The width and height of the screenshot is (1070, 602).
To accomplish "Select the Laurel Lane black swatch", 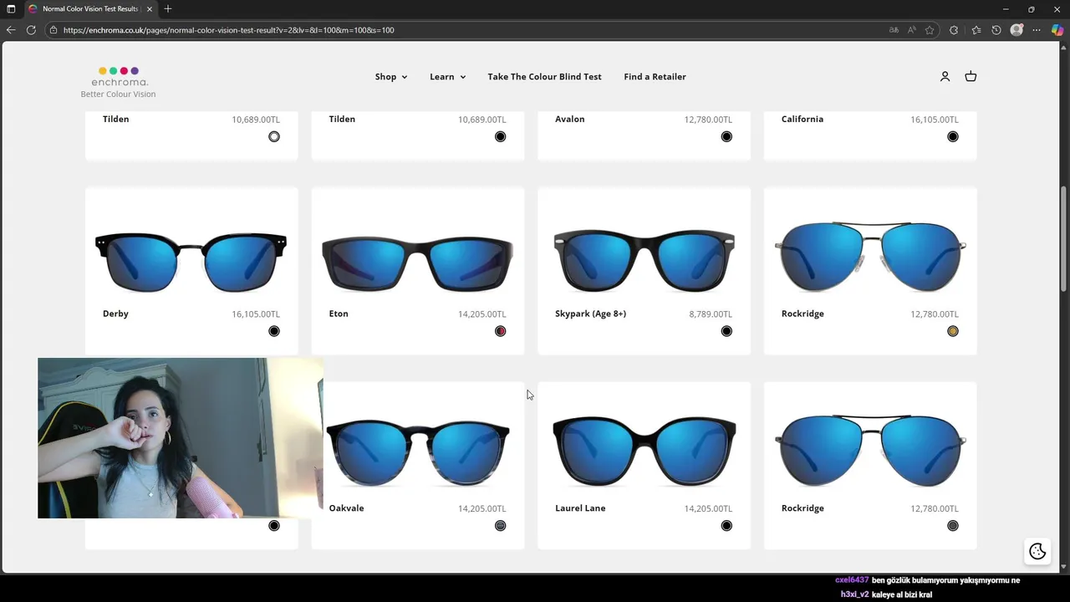I will (x=726, y=526).
